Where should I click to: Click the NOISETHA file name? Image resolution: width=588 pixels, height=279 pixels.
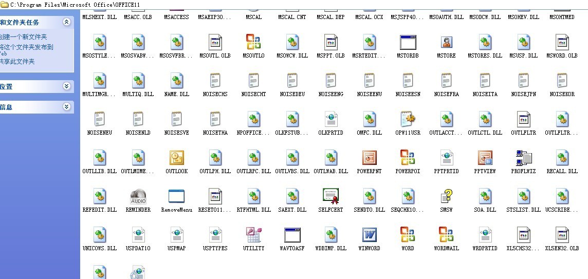coord(215,133)
